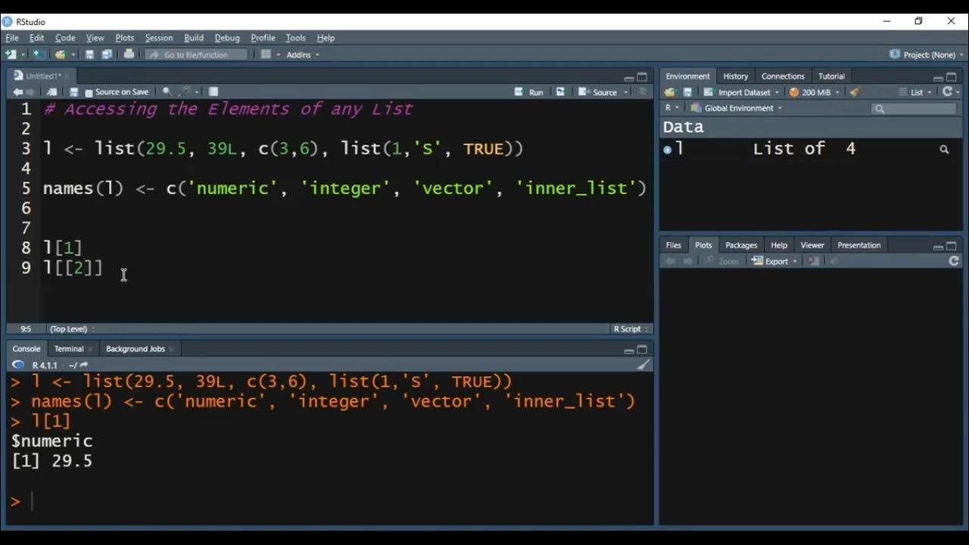Click the Save current document icon in main toolbar
Screen dimensions: 969x545
click(x=89, y=54)
